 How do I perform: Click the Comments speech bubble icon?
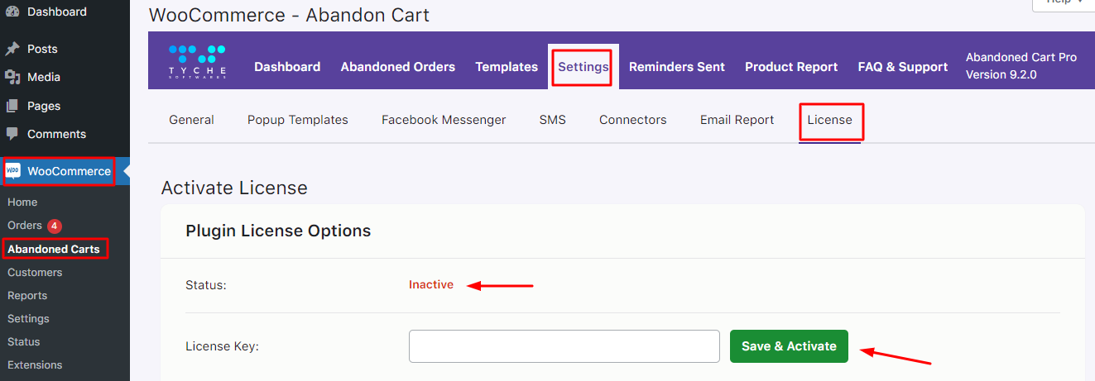click(x=12, y=134)
